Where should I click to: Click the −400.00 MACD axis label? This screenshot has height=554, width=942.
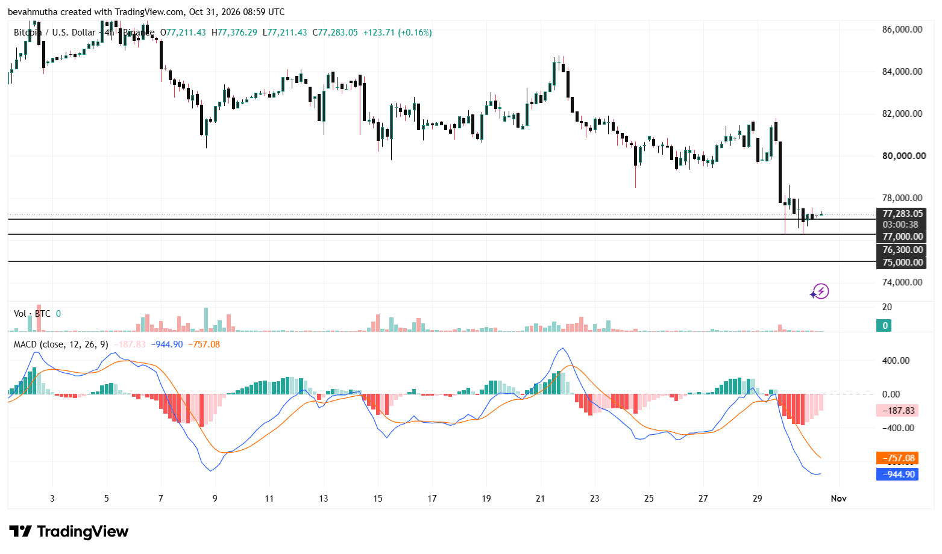897,428
